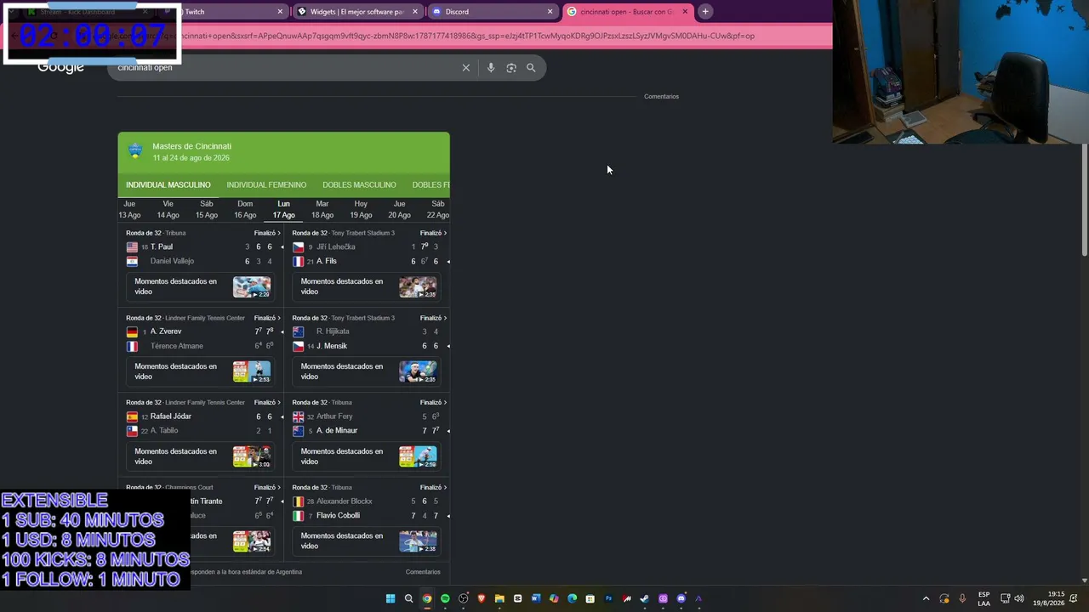
Task: Switch to the Widgets browser tab
Action: [x=358, y=12]
